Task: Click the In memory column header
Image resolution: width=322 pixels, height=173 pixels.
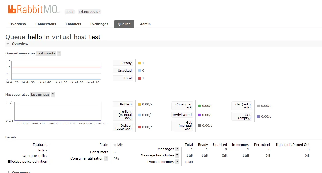Action: coord(240,145)
